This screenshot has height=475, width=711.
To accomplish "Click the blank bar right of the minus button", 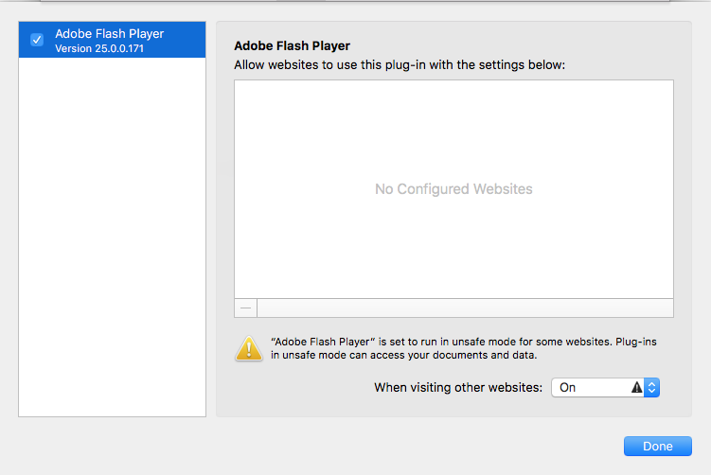I will (x=464, y=308).
